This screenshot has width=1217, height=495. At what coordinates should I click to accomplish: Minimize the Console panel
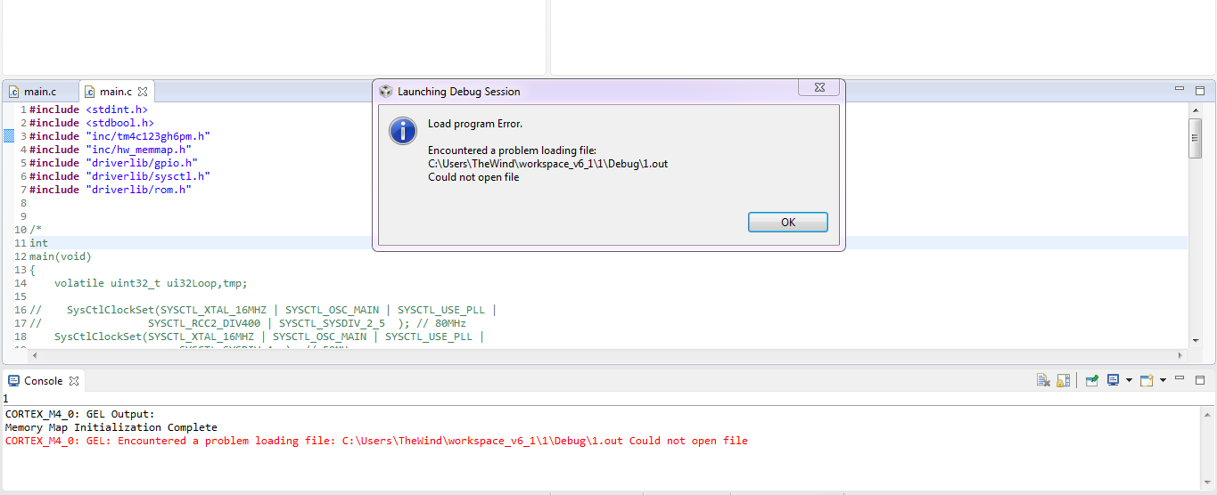(1180, 379)
